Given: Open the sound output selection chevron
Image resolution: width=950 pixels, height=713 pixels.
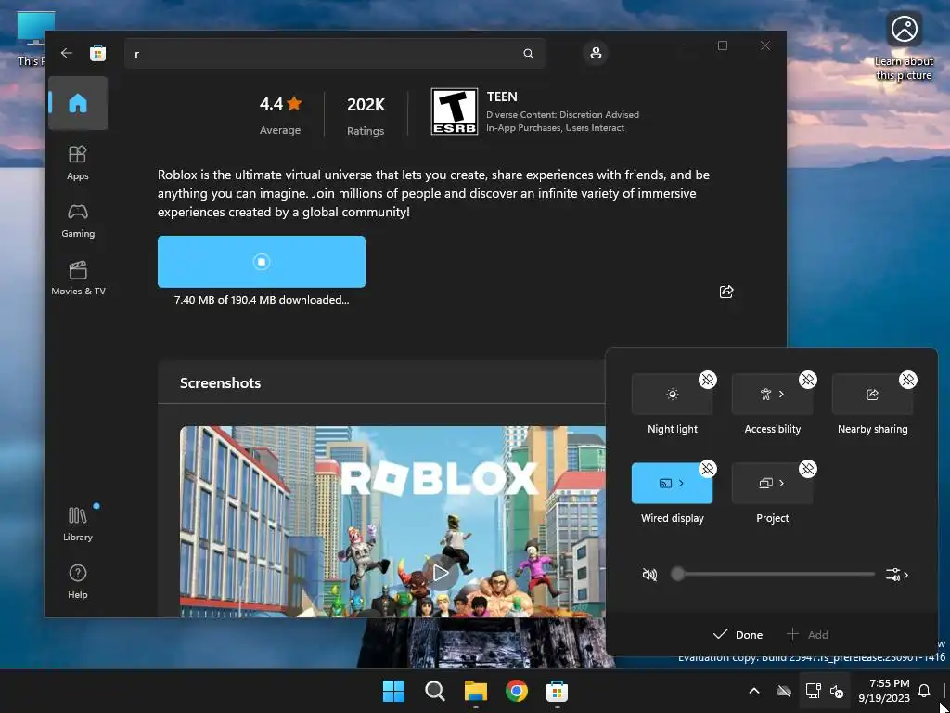Looking at the screenshot, I should pyautogui.click(x=897, y=575).
